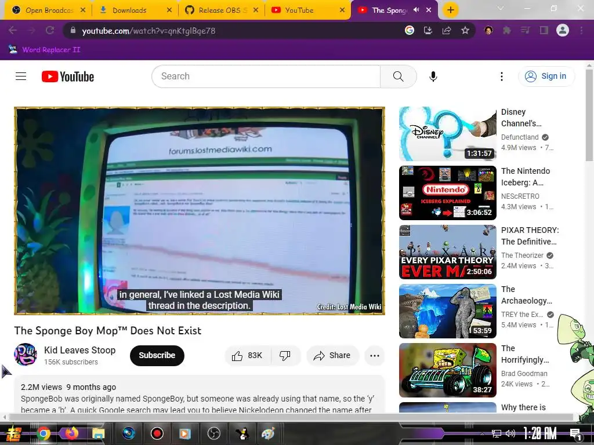The height and width of the screenshot is (445, 594).
Task: Subscribe to Kid Leaves Stoop
Action: click(157, 355)
